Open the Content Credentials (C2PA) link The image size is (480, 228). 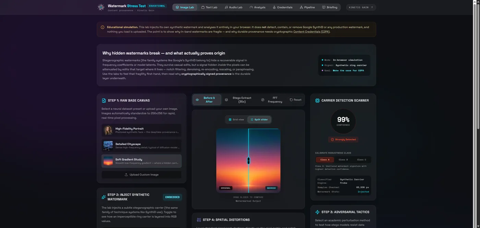point(311,32)
